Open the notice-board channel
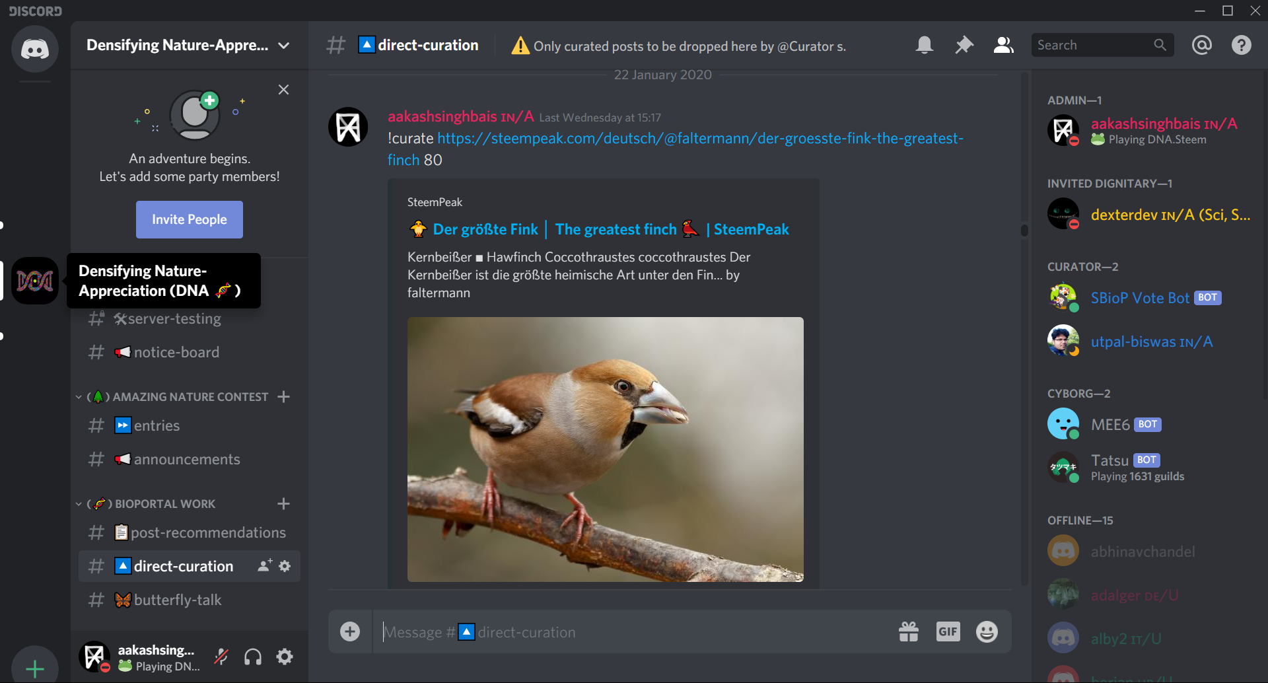Viewport: 1268px width, 683px height. (x=189, y=352)
